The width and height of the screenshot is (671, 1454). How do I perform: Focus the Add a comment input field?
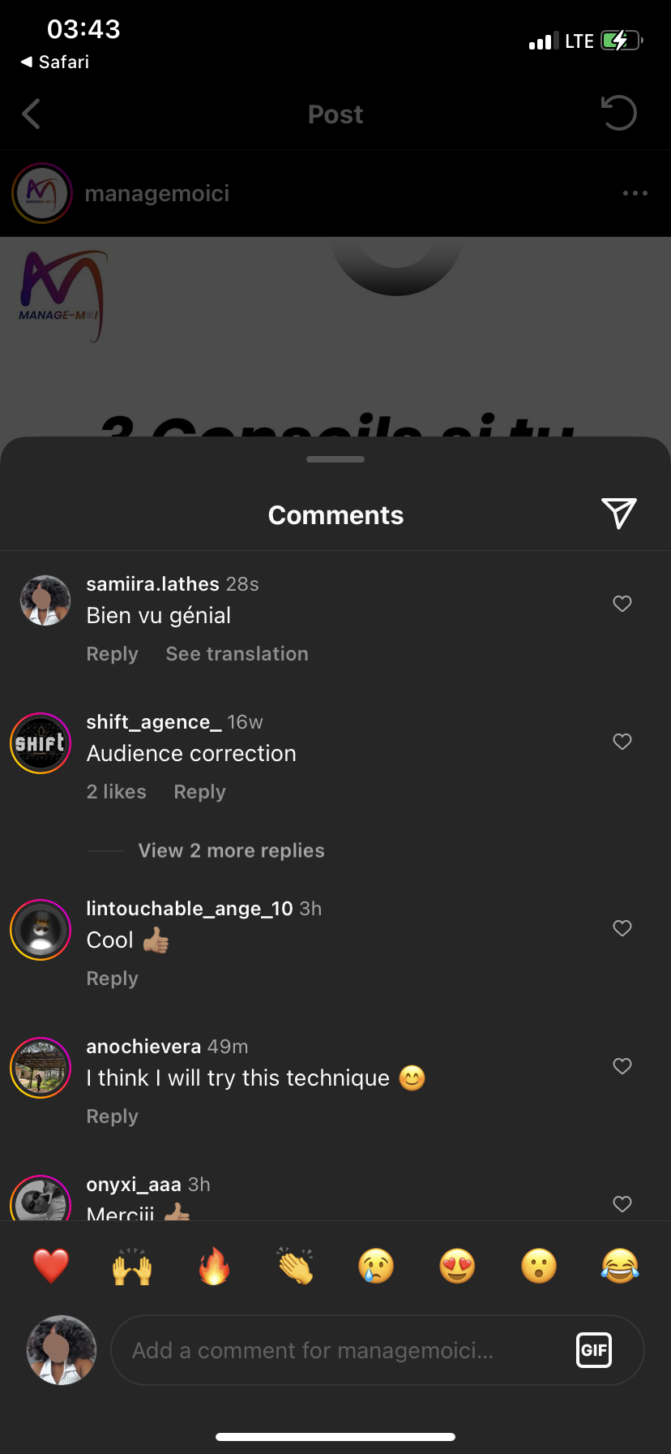pos(340,1350)
